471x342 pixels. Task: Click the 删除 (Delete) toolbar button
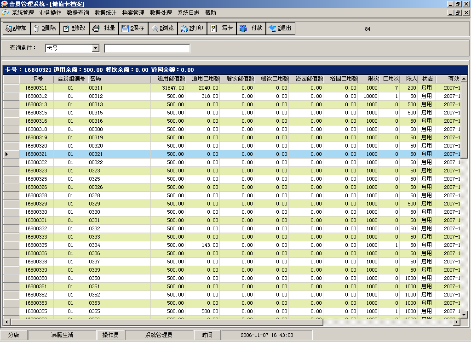pyautogui.click(x=45, y=28)
